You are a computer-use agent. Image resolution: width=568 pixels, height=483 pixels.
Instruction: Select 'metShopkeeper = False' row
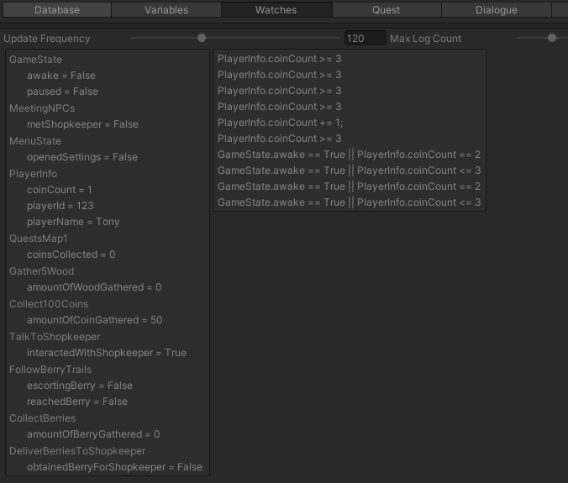click(x=82, y=124)
